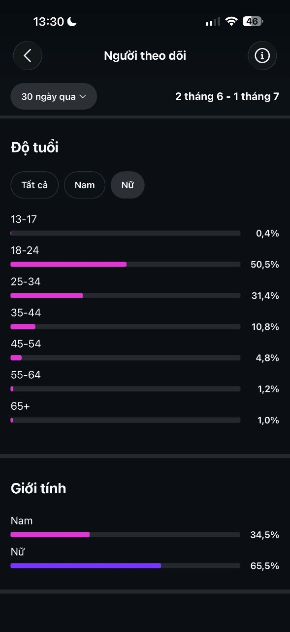Viewport: 290px width, 632px height.
Task: Select the Nam age filter
Action: [85, 185]
